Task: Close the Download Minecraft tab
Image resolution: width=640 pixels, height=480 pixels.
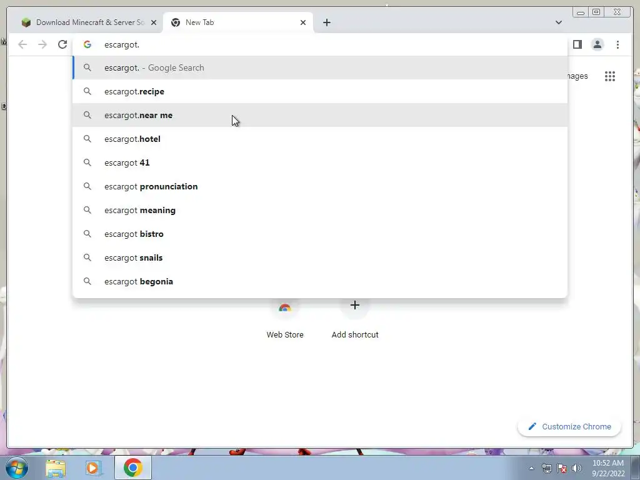Action: coord(154,22)
